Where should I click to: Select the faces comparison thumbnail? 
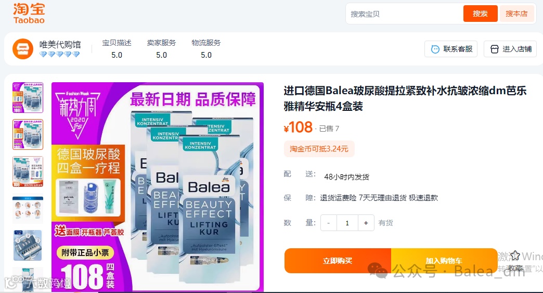coord(28,209)
